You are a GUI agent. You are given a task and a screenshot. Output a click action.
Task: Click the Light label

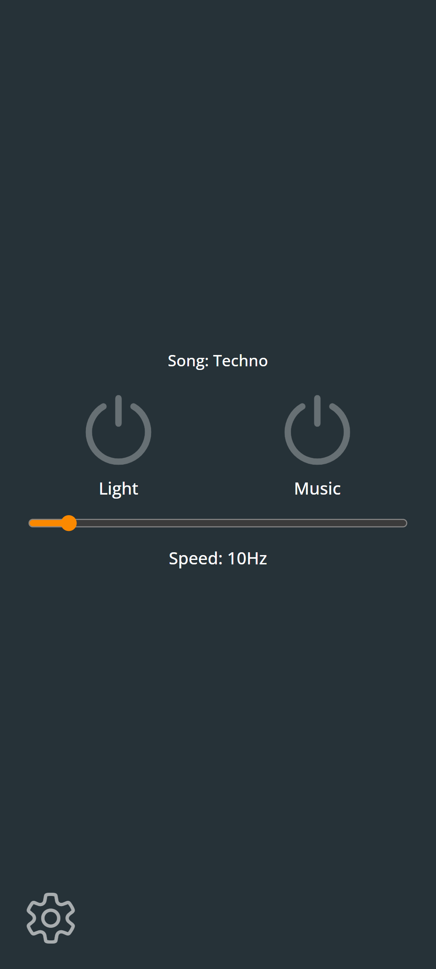point(118,488)
